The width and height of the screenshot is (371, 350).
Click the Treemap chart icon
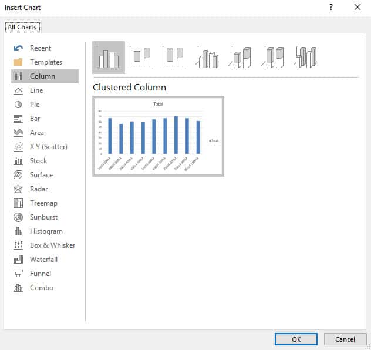click(x=18, y=203)
